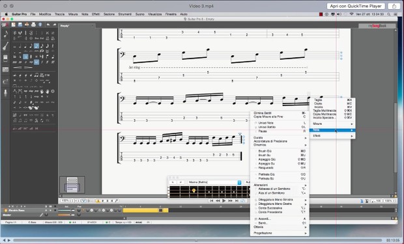Toggle Arpeggio Giù in context menu
The width and height of the screenshot is (404, 244).
(280, 159)
